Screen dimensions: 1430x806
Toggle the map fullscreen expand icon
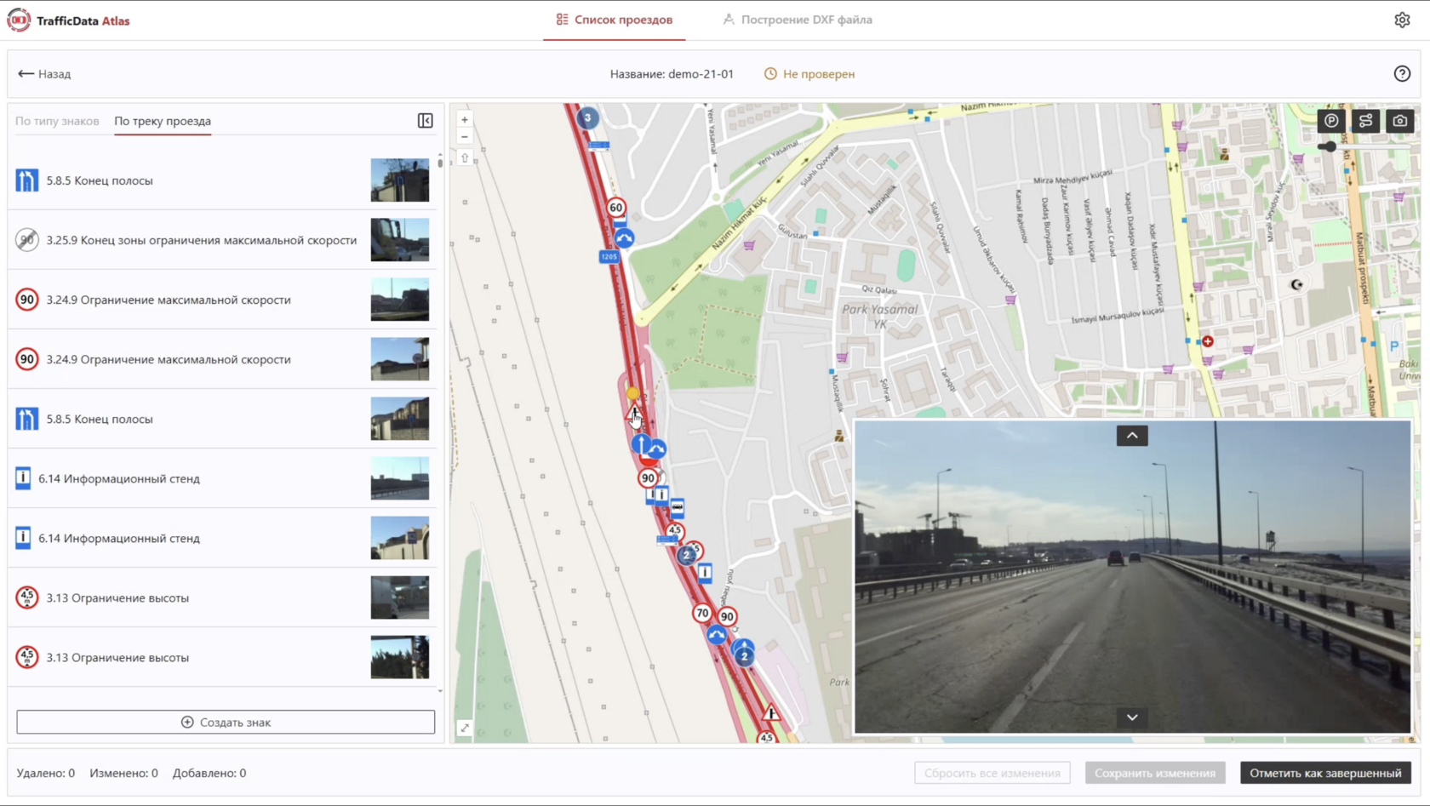coord(465,728)
